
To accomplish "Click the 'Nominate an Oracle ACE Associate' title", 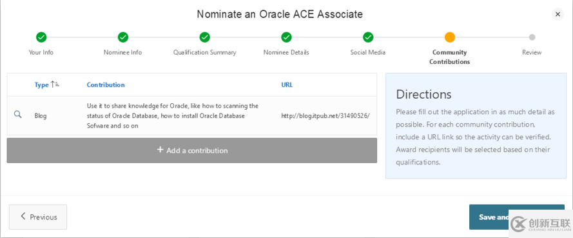I will click(x=280, y=14).
